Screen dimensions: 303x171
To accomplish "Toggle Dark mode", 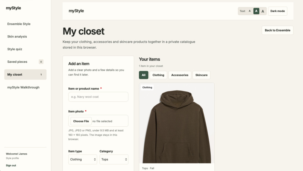I will pos(277,11).
